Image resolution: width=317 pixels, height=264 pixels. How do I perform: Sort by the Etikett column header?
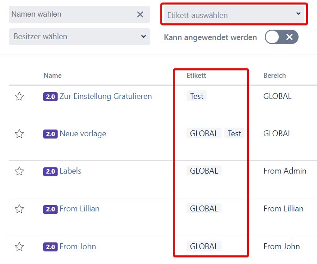pos(196,76)
